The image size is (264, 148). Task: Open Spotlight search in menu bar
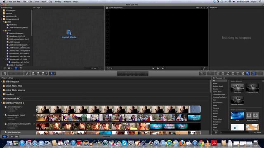[260, 2]
